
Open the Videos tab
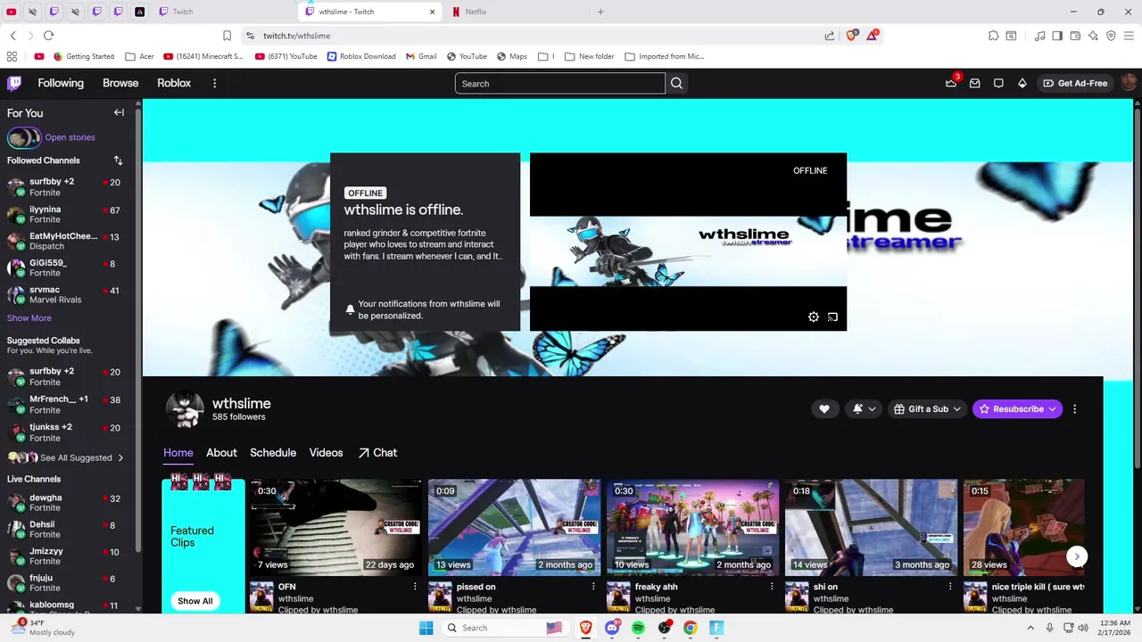[326, 453]
